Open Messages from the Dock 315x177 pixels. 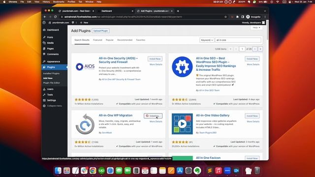pos(119,171)
